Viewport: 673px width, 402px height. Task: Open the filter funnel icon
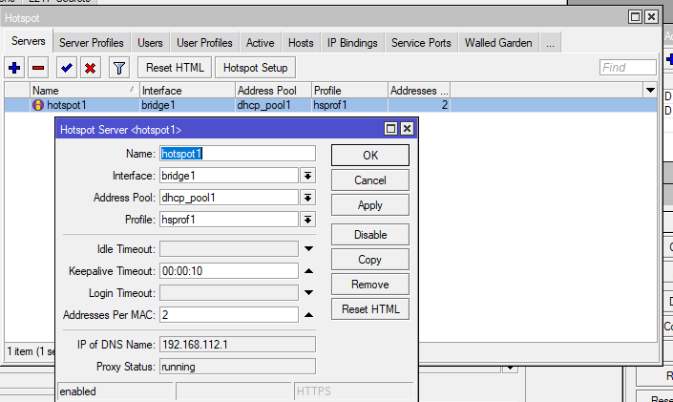coord(118,68)
